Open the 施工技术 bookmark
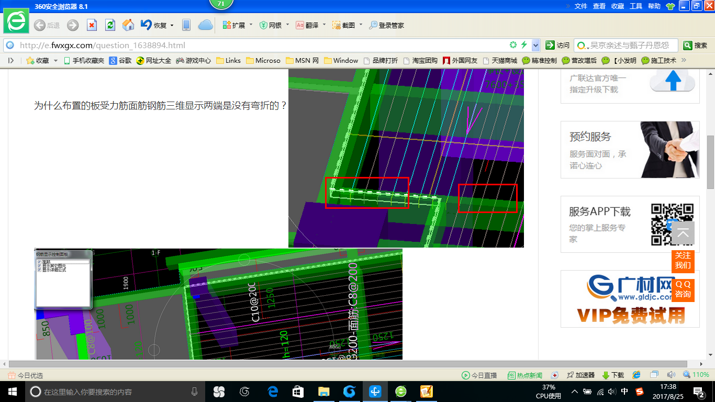Viewport: 715px width, 402px height. click(659, 61)
